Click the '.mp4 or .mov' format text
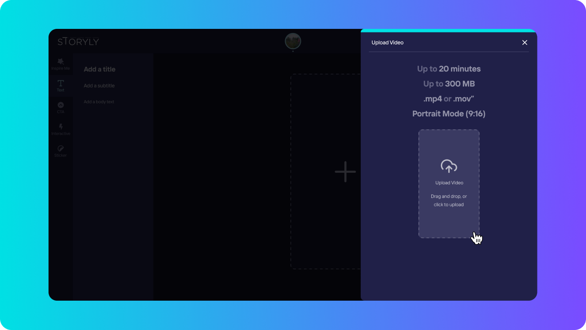The width and height of the screenshot is (586, 330). click(x=449, y=99)
